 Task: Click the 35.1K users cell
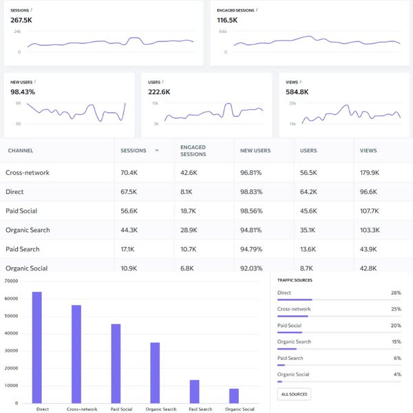coord(308,230)
